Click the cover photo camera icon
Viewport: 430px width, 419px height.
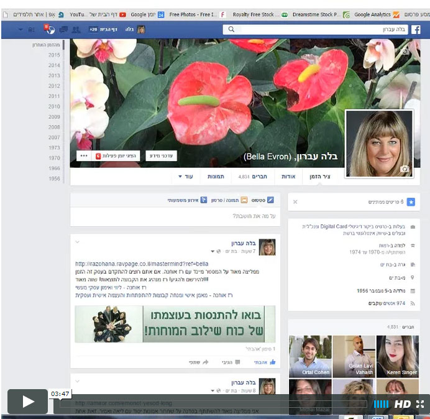pos(406,51)
